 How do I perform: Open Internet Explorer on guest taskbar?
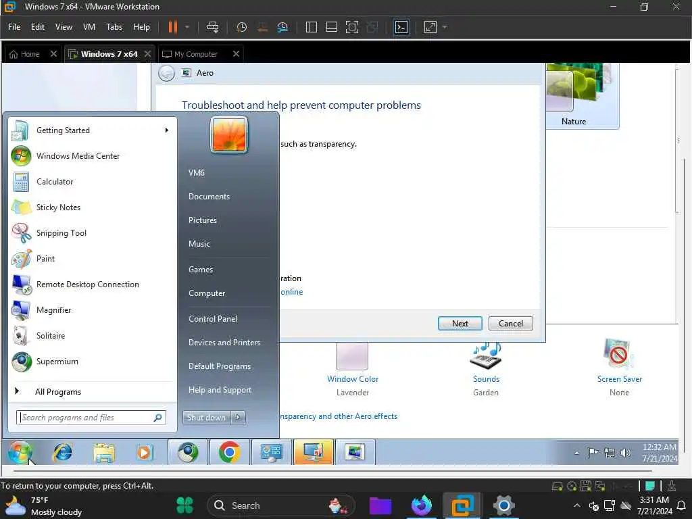pyautogui.click(x=63, y=452)
